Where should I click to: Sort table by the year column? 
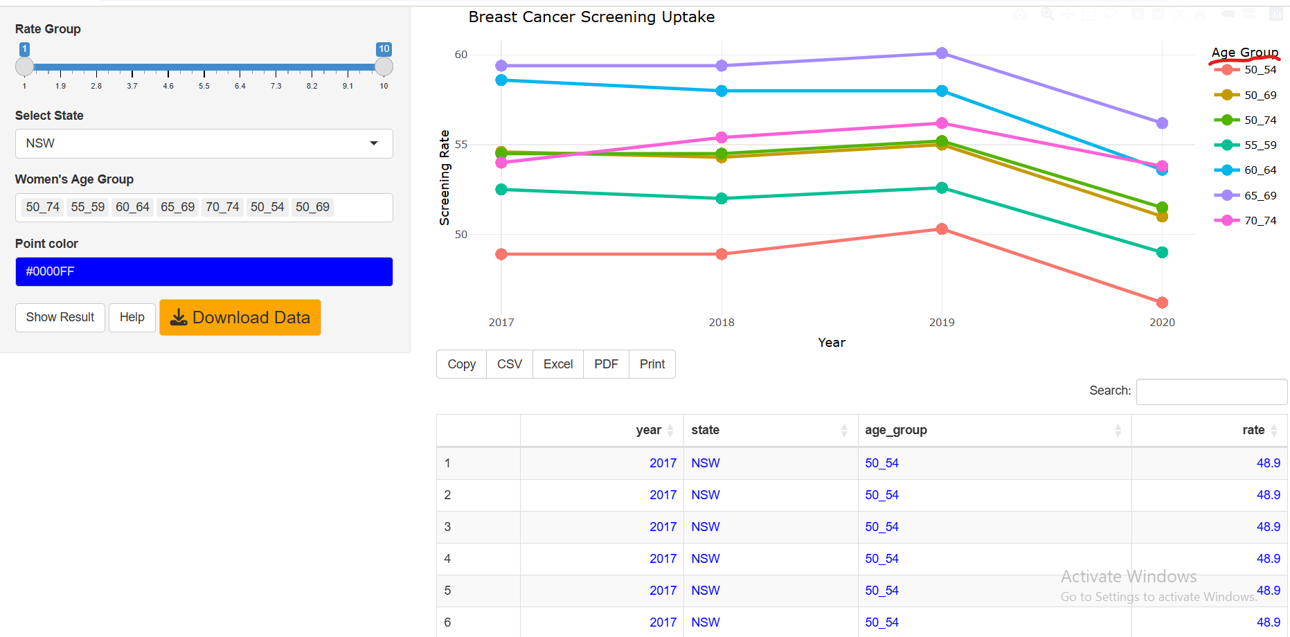click(648, 430)
